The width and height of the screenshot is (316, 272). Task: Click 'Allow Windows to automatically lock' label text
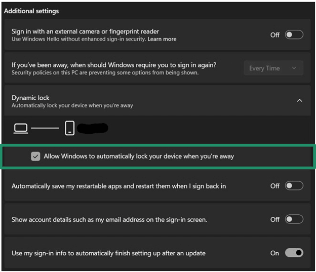point(139,157)
